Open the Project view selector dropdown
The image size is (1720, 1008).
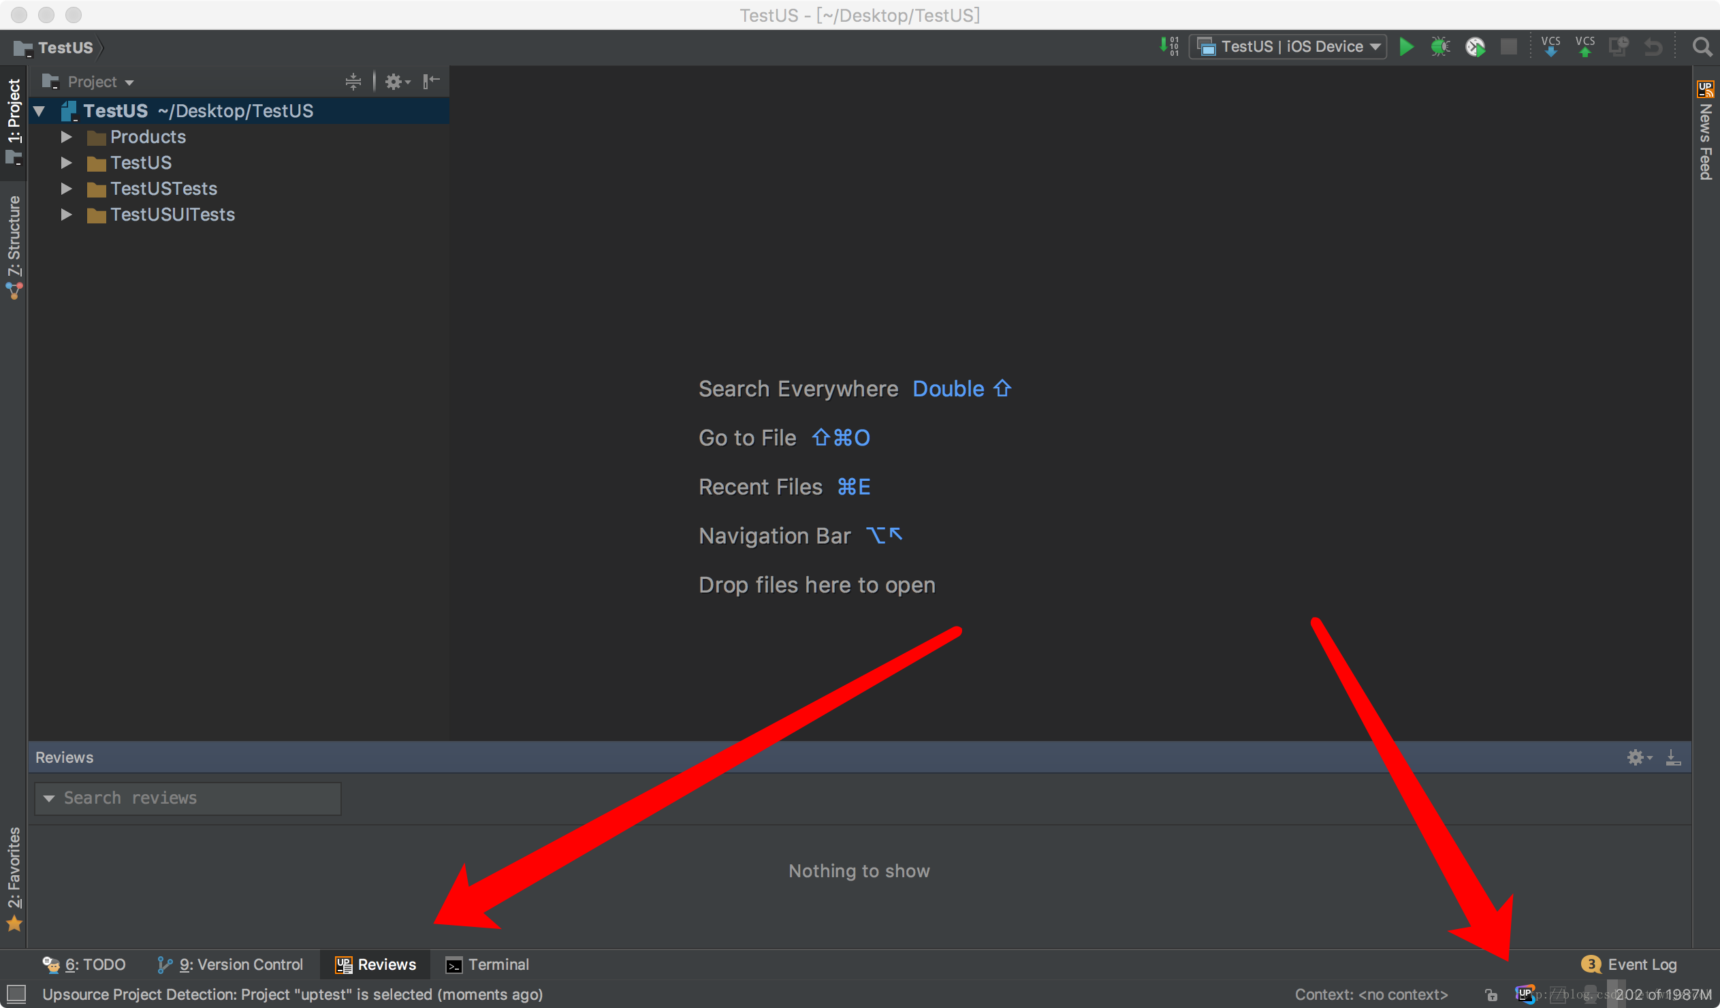[88, 82]
